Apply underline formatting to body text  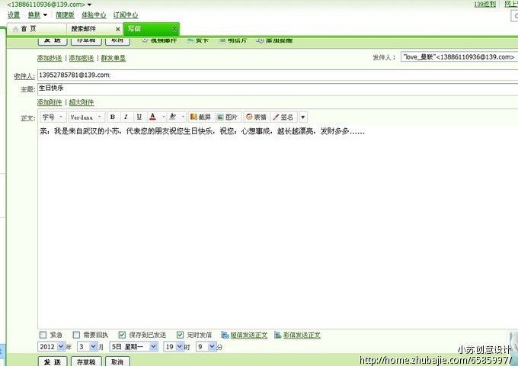tap(139, 117)
